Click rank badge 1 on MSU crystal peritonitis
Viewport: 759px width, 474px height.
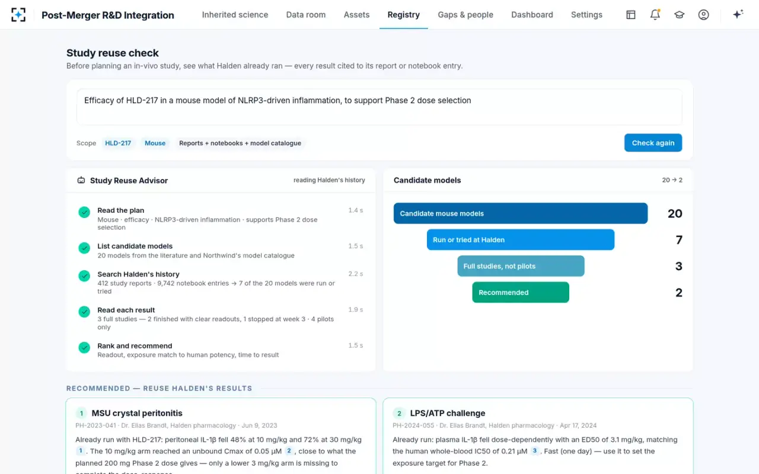[81, 413]
